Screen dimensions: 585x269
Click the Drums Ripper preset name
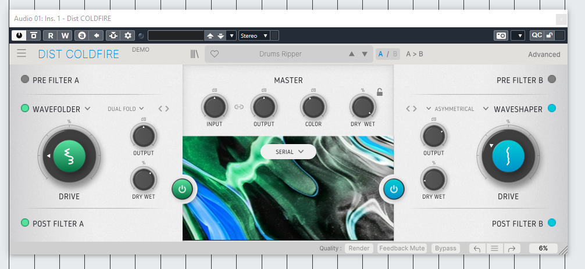coord(280,54)
